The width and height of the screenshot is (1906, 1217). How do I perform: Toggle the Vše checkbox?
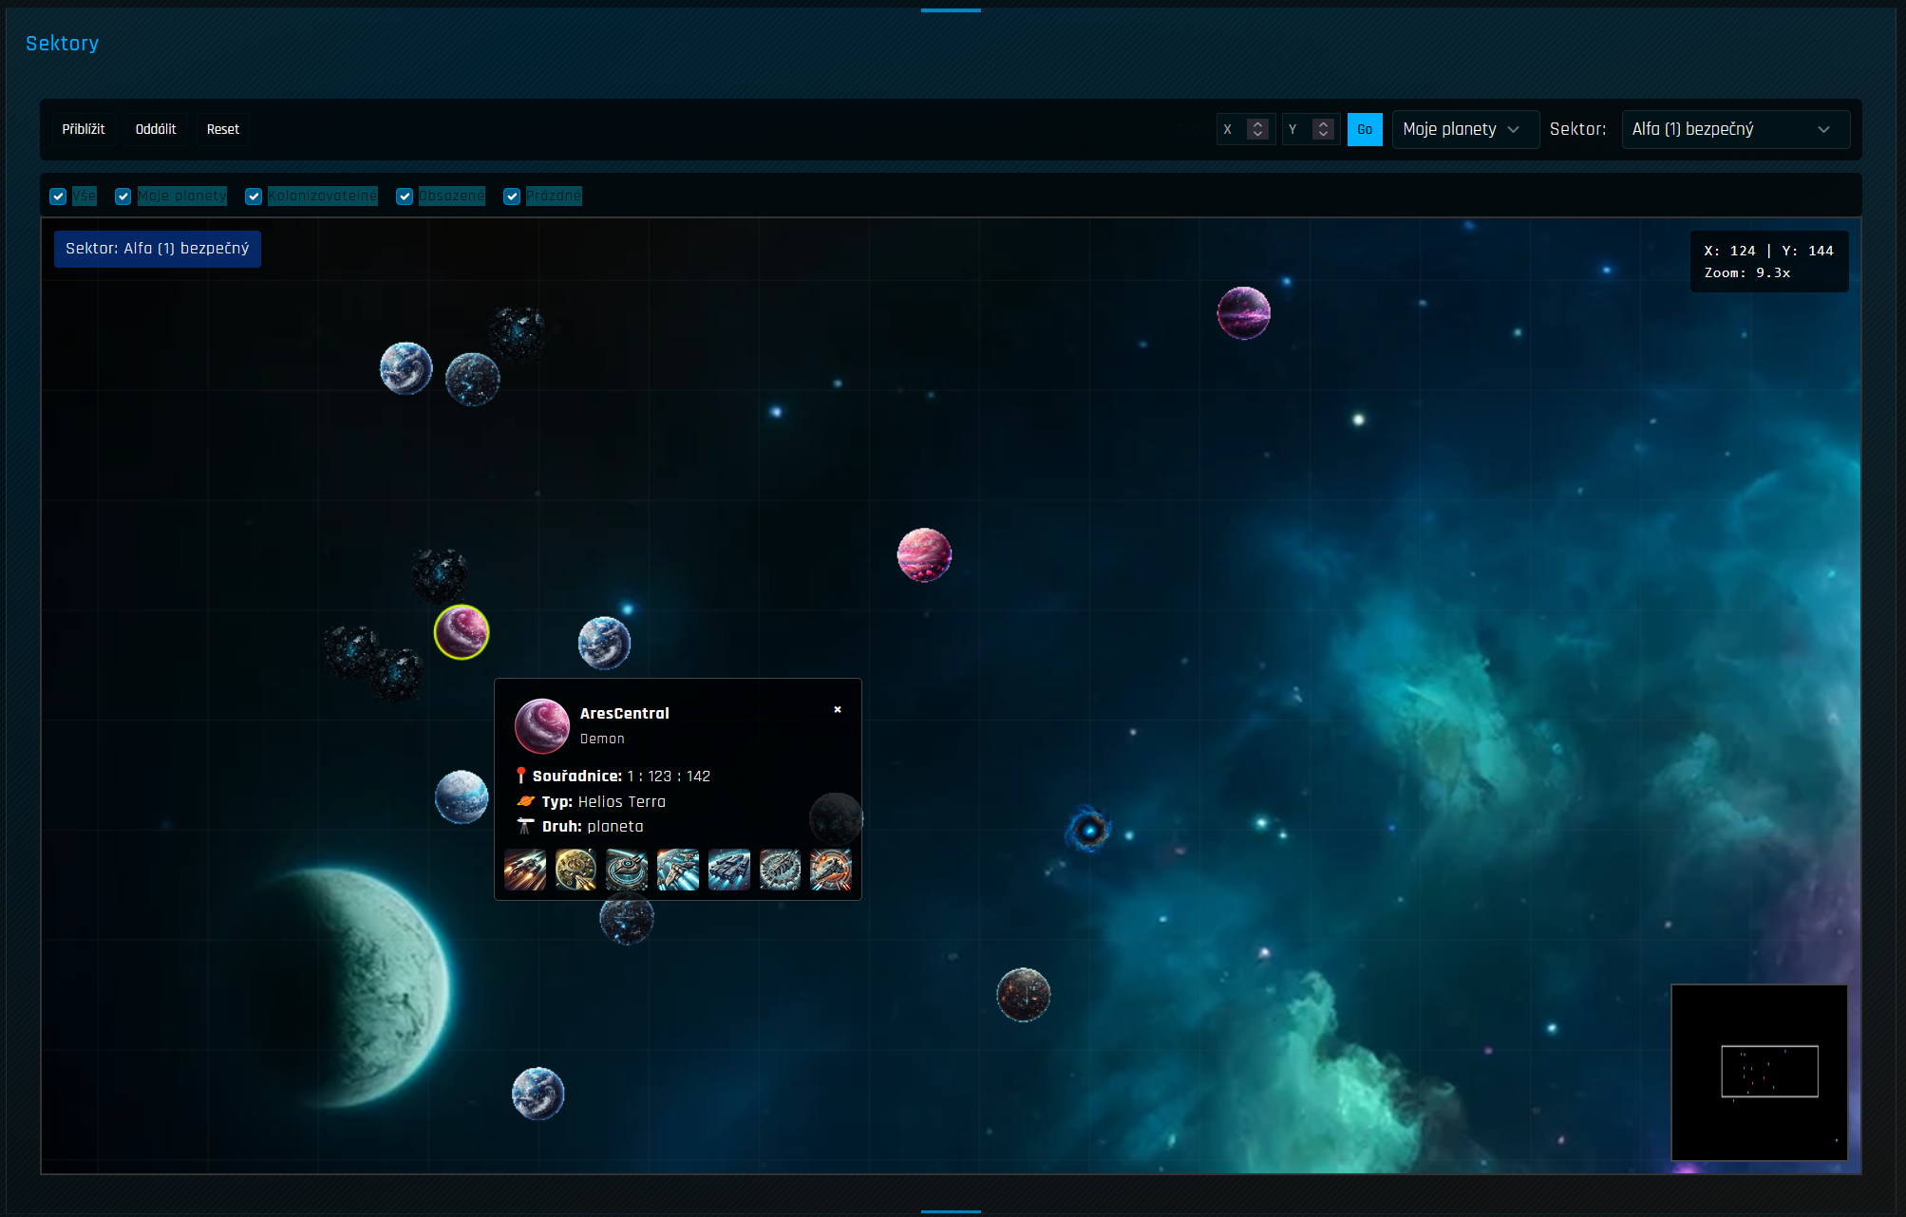58,197
